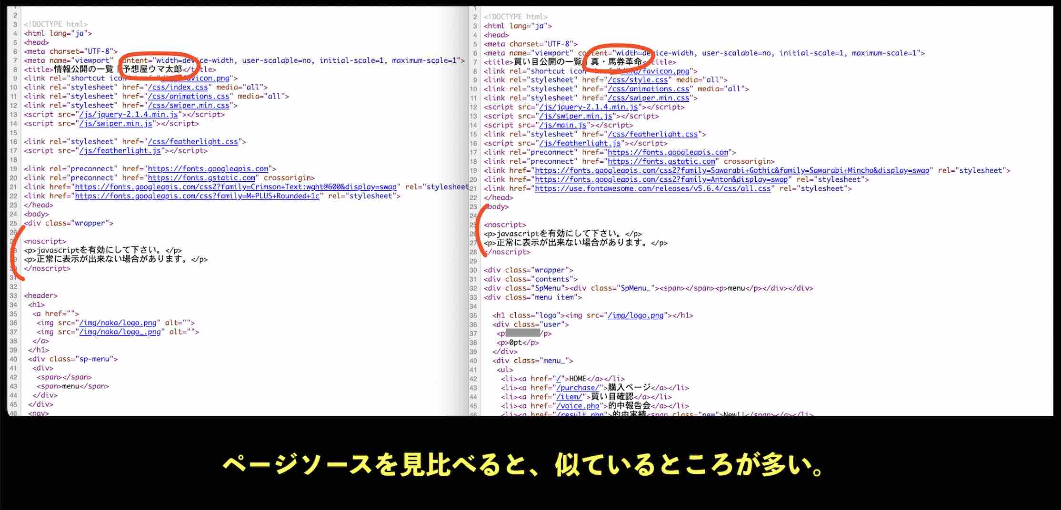This screenshot has width=1061, height=510.
Task: Open the /css/style.css link in right source
Action: [638, 80]
